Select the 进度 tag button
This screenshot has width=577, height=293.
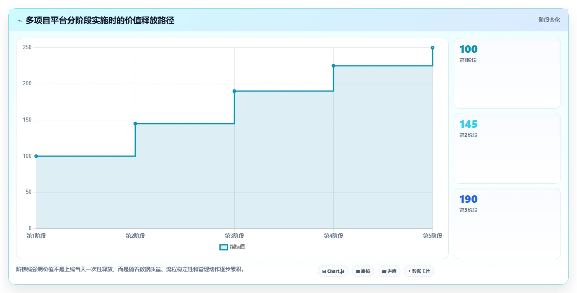(x=389, y=271)
